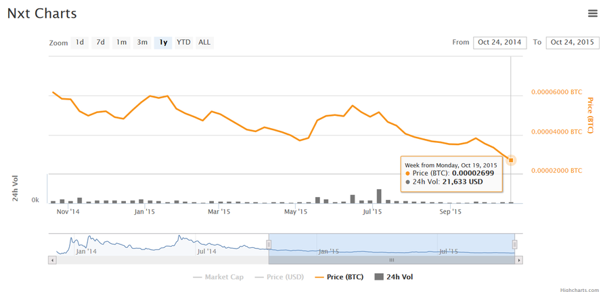This screenshot has height=292, width=605.
Task: Set zoom range to 7d
Action: pyautogui.click(x=100, y=43)
